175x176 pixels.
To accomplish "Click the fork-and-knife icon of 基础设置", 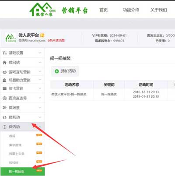I will click(4, 53).
